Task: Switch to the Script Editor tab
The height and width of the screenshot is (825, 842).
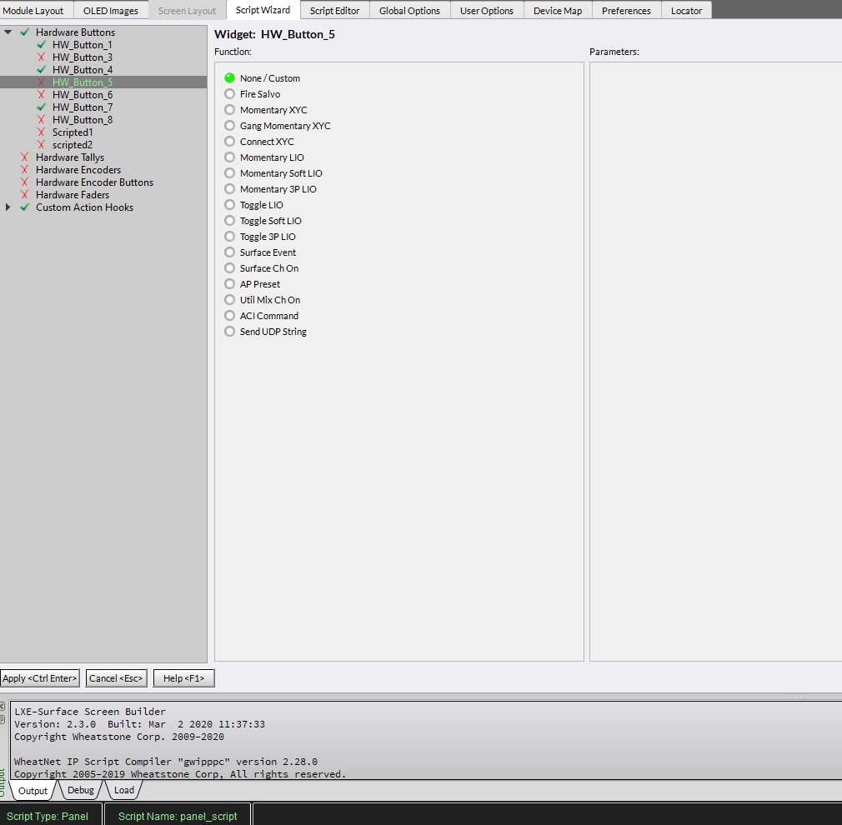Action: (334, 11)
